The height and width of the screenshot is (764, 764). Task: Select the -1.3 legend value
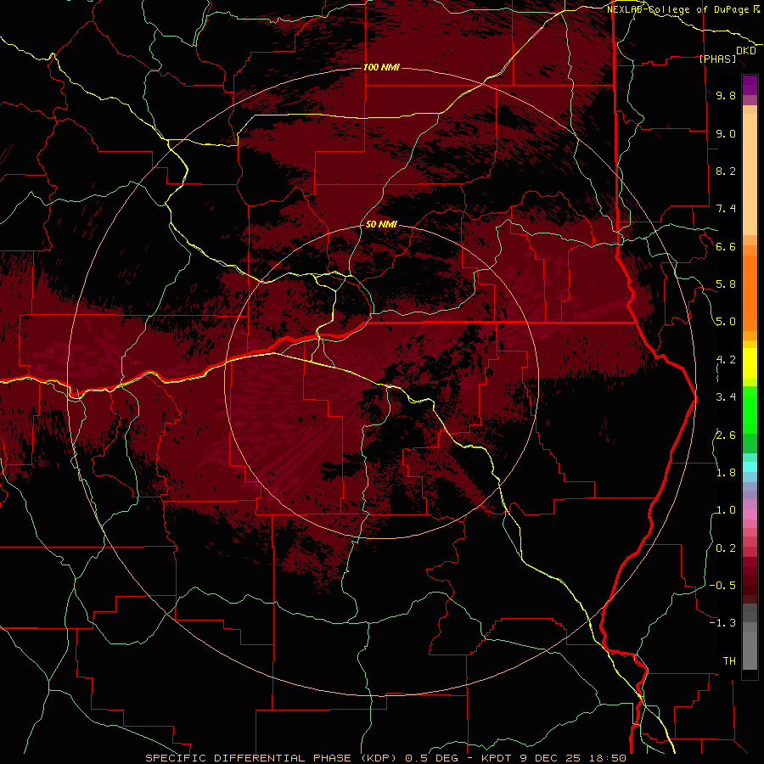[722, 623]
